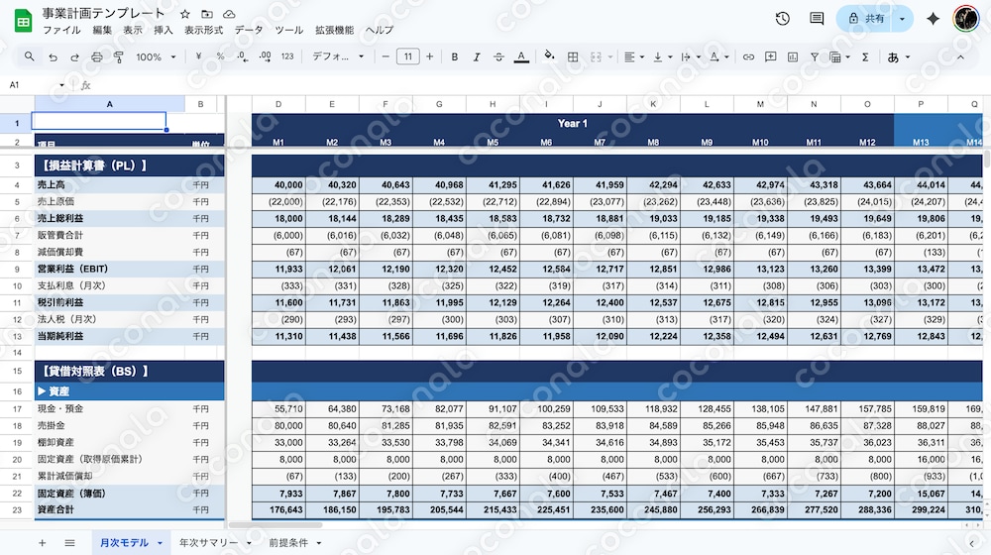The image size is (991, 555).
Task: Open the font family dropdown
Action: pyautogui.click(x=338, y=56)
